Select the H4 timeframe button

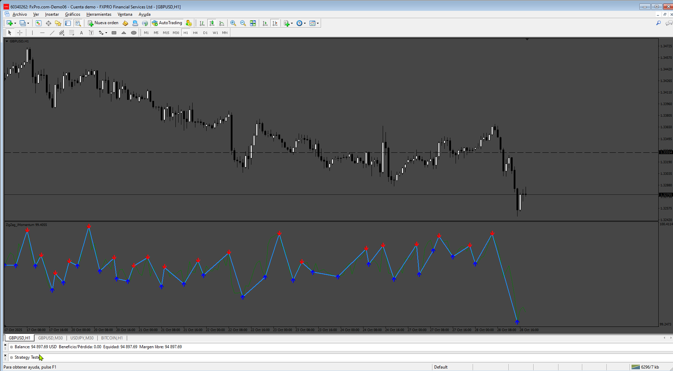(195, 33)
